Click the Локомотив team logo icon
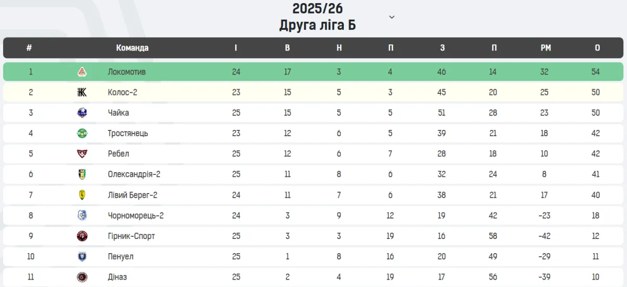Image resolution: width=627 pixels, height=287 pixels. point(82,72)
